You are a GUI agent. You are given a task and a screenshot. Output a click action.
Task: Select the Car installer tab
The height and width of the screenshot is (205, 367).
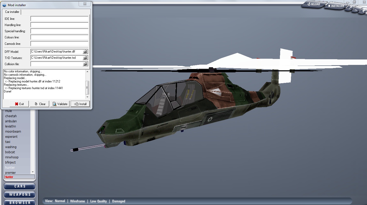tap(12, 12)
